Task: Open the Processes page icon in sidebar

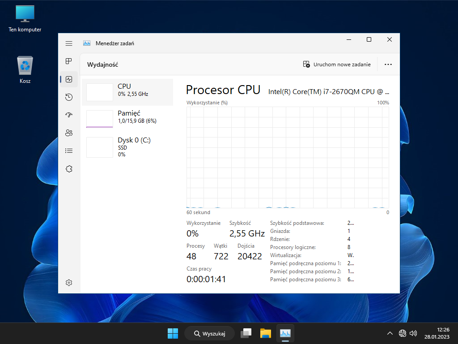Action: coord(69,61)
